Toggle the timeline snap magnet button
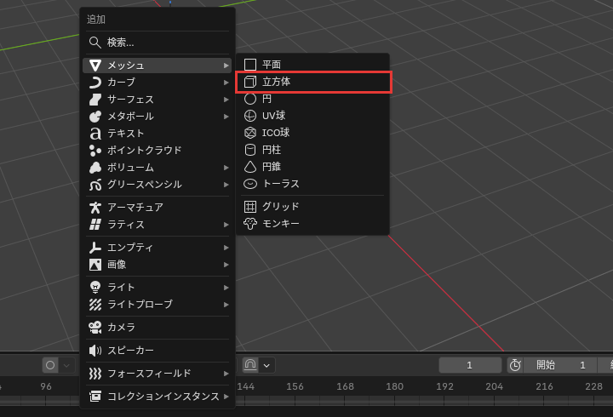Screen dimensions: 613x417 pyautogui.click(x=250, y=365)
